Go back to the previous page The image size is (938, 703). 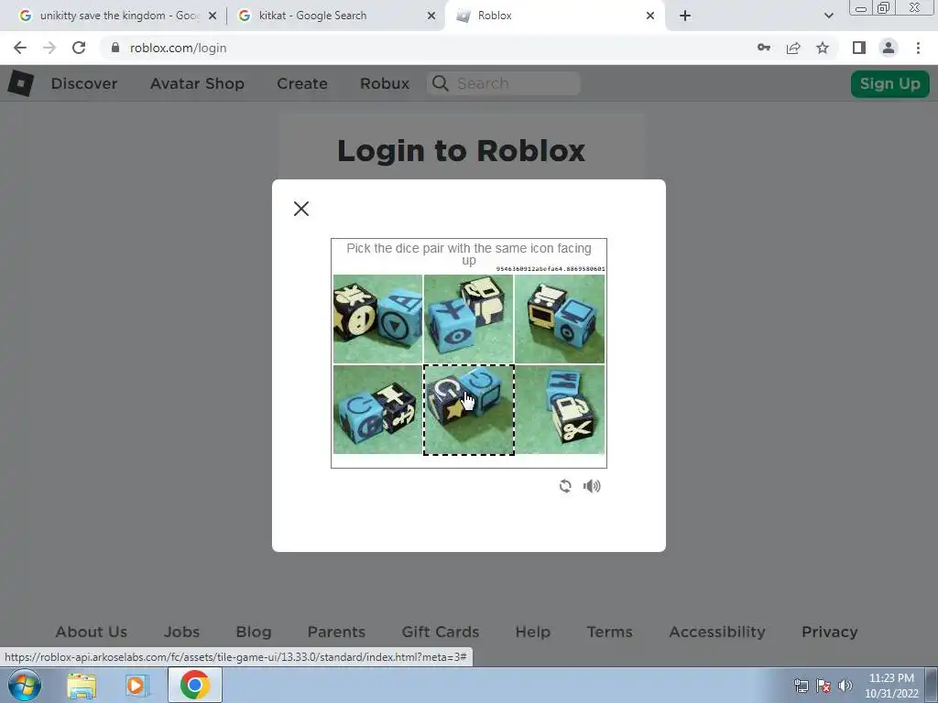(20, 48)
